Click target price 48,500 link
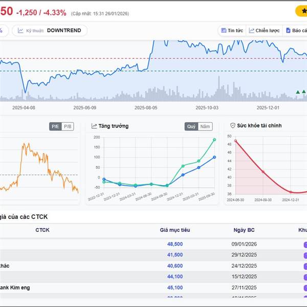307x307 pixels. tap(174, 244)
